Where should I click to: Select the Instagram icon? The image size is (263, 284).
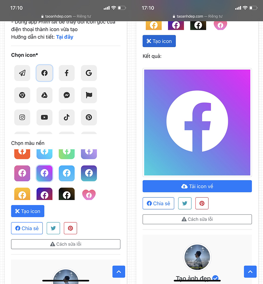click(x=22, y=117)
